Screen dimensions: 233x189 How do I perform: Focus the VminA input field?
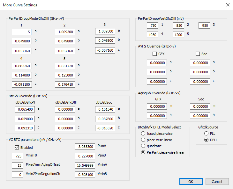[85, 165]
